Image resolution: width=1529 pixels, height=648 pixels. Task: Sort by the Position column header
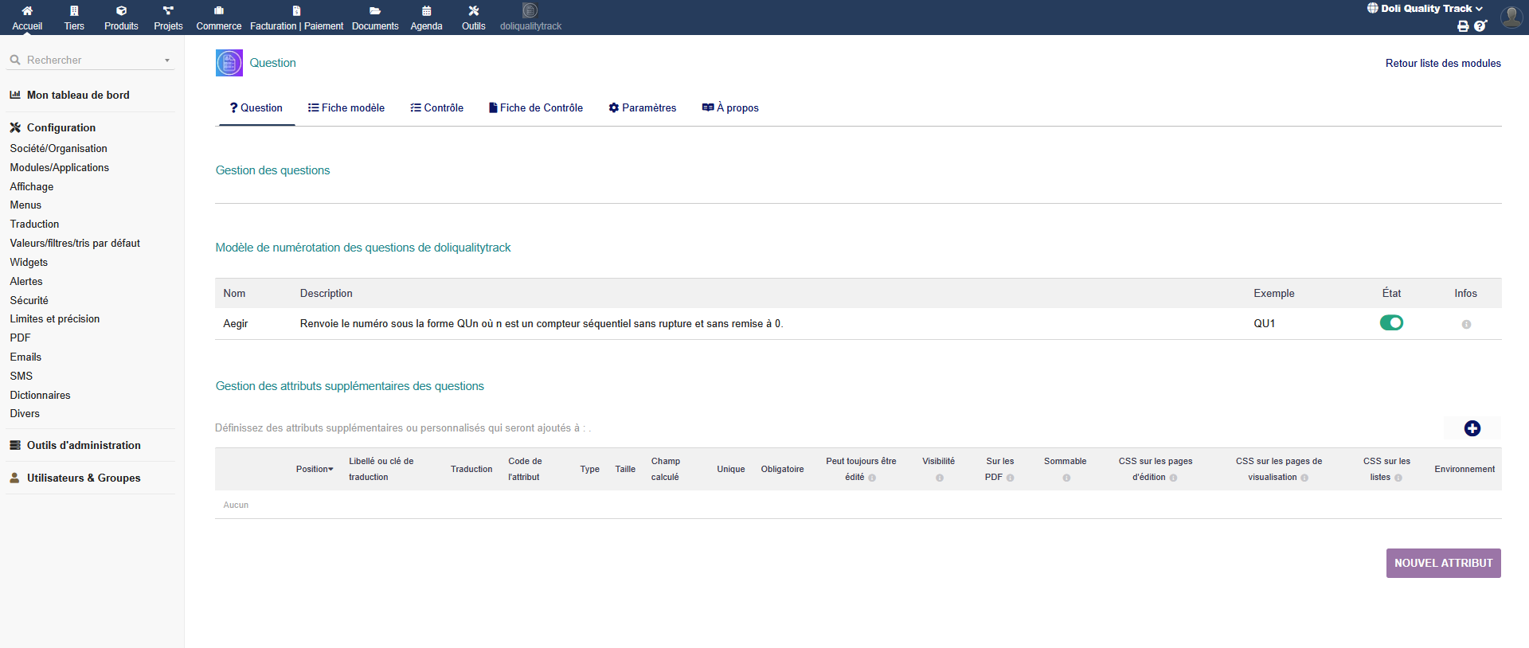[x=314, y=470]
